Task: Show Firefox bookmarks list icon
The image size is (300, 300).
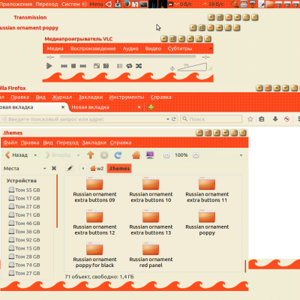Action: pyautogui.click(x=262, y=119)
